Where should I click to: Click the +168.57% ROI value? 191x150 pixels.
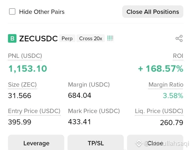[x=160, y=69]
